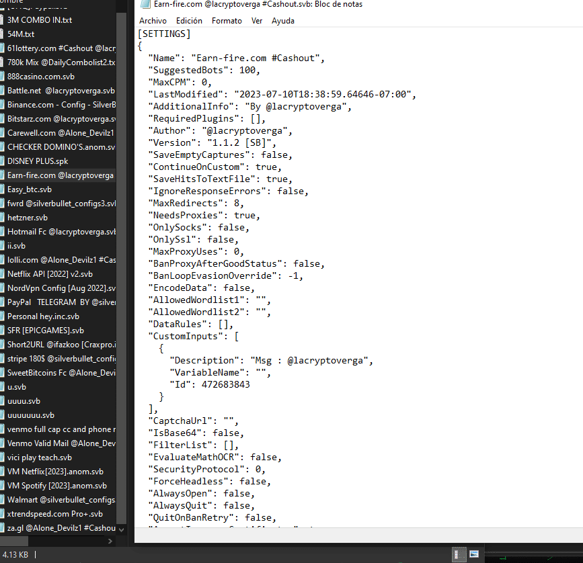Click the "Description" Msg line
This screenshot has height=563, width=583.
pyautogui.click(x=271, y=361)
